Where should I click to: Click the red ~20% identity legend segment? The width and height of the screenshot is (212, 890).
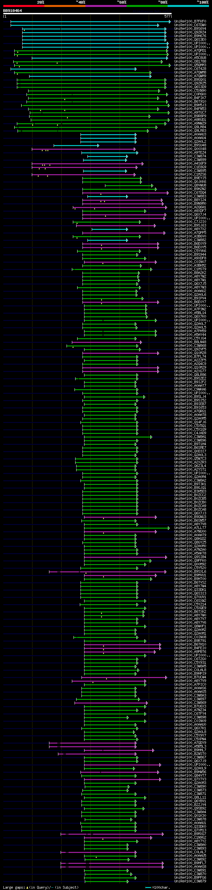tap(24, 6)
